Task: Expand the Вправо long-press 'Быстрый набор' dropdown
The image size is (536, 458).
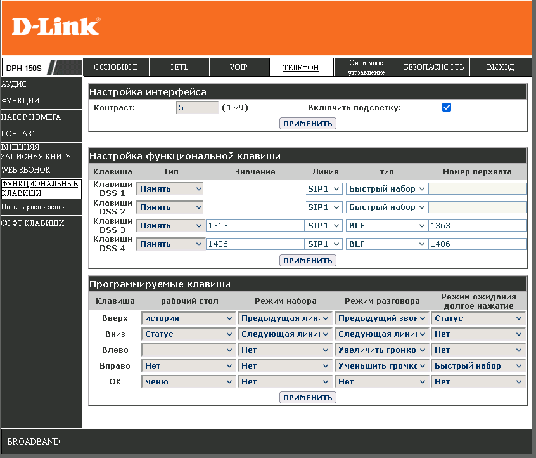Action: [478, 366]
